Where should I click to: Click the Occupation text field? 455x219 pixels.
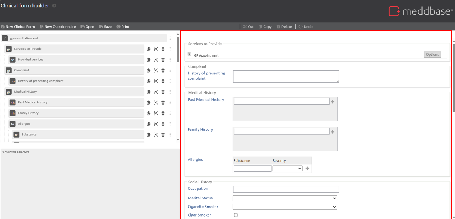click(286, 189)
